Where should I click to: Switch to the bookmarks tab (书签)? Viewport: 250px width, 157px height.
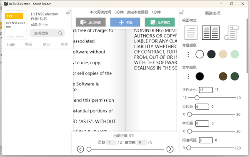29,45
